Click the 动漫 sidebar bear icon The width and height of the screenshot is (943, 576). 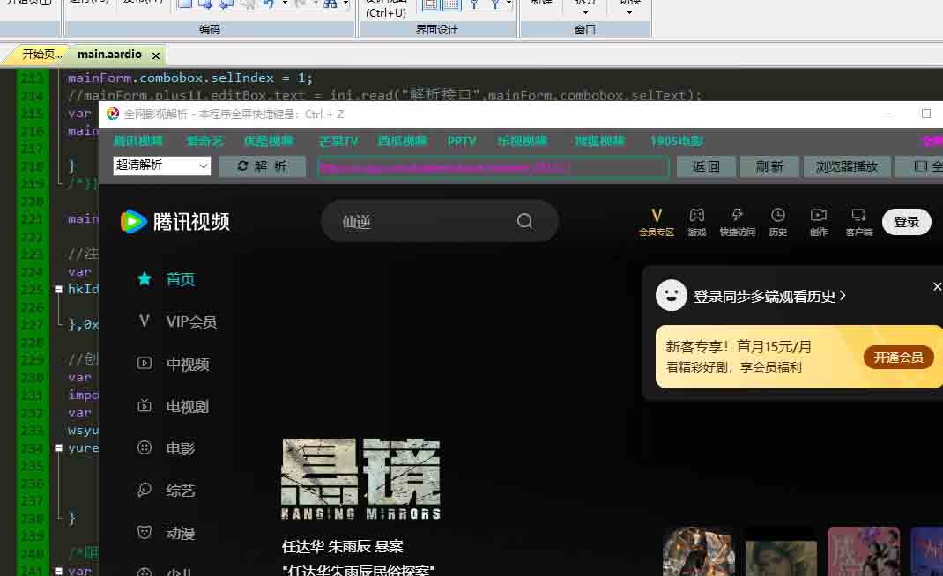coord(145,532)
